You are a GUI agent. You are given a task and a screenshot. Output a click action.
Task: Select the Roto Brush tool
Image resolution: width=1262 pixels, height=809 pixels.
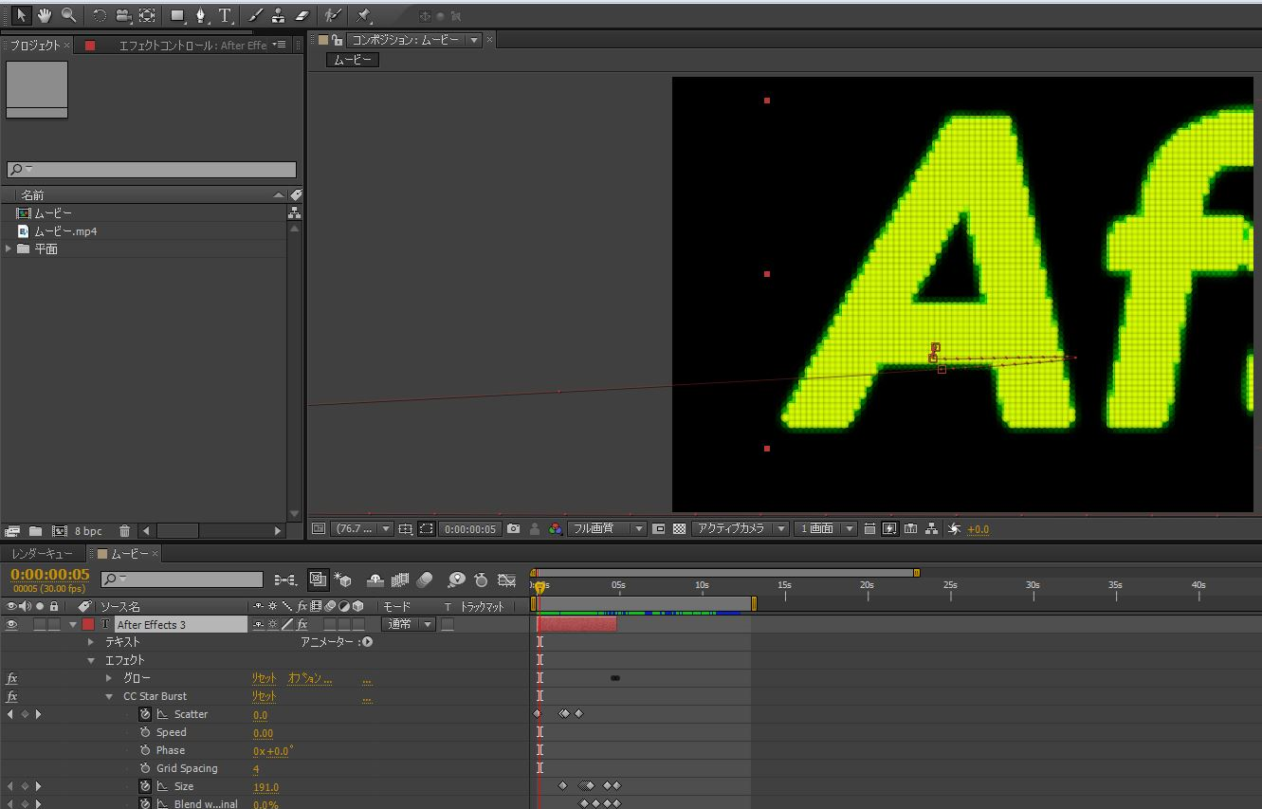(x=332, y=15)
